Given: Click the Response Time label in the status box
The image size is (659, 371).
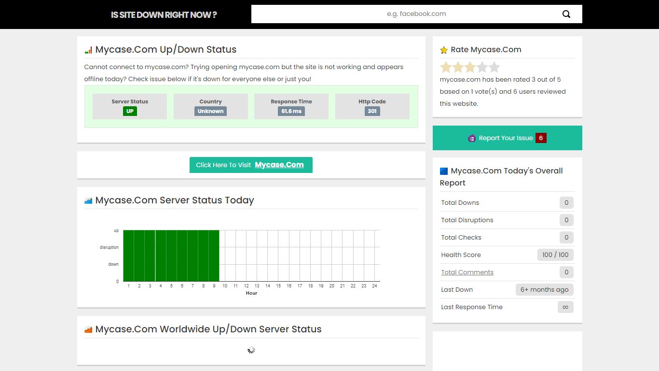Looking at the screenshot, I should click(x=291, y=101).
